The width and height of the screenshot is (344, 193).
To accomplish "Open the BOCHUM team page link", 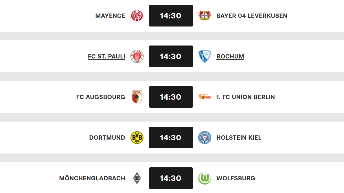I will (x=230, y=56).
